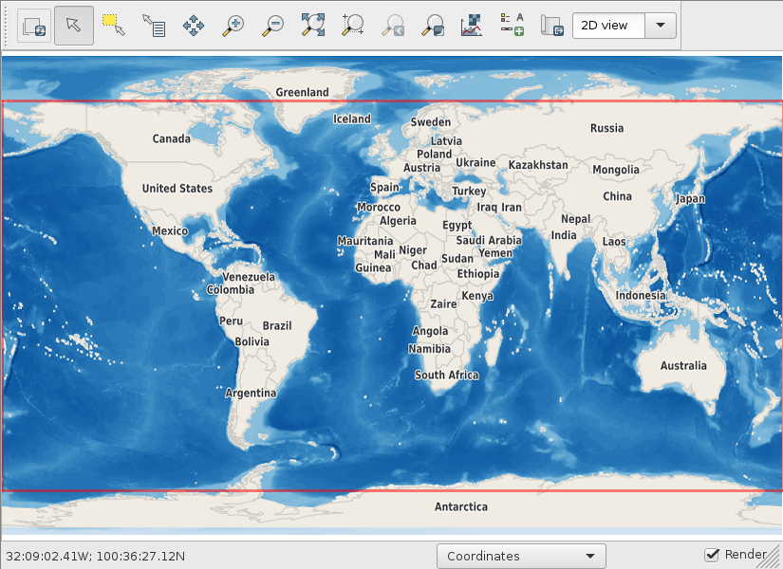This screenshot has height=569, width=783.
Task: Click the add legend label icon
Action: [x=513, y=26]
